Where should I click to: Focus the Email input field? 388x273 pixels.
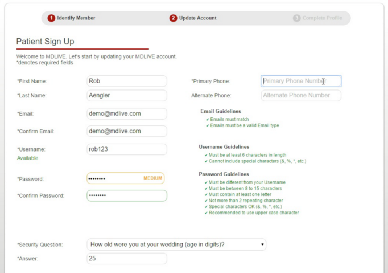point(127,114)
